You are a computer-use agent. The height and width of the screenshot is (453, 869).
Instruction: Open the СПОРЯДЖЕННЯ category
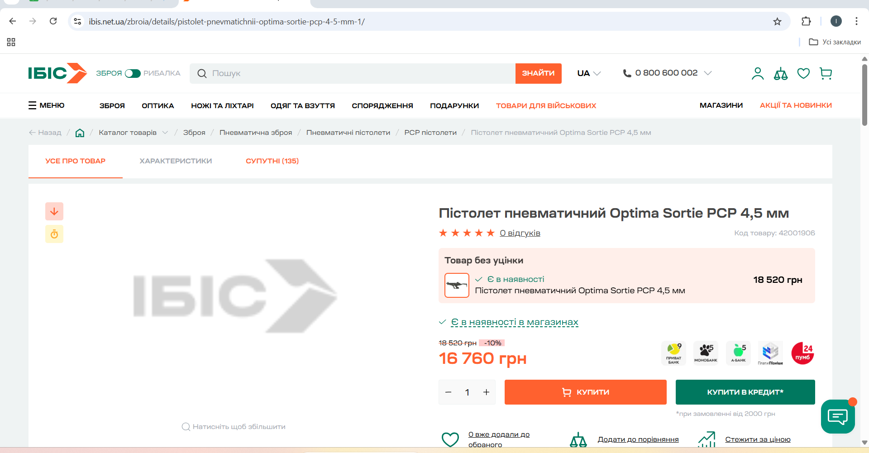click(x=382, y=105)
